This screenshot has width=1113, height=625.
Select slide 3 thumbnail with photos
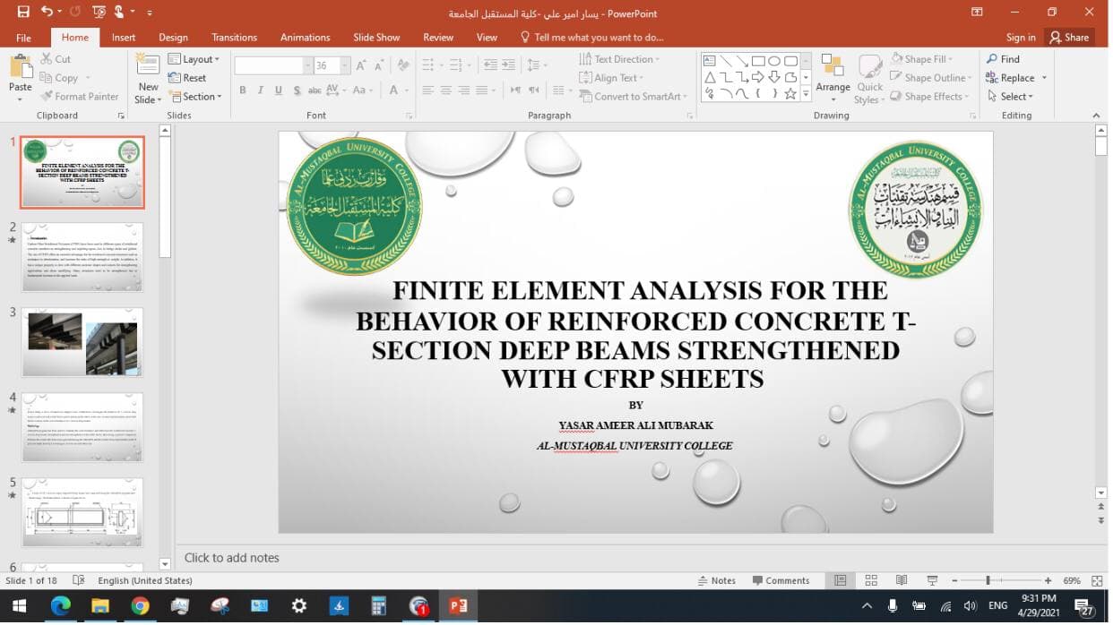pos(82,342)
